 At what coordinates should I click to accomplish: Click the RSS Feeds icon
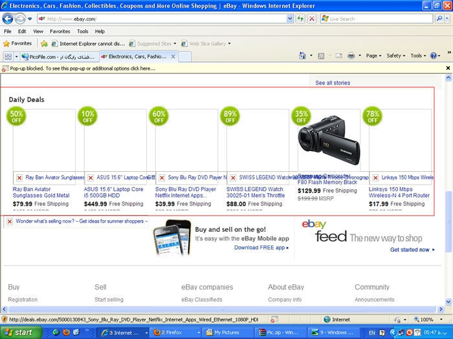pos(321,56)
